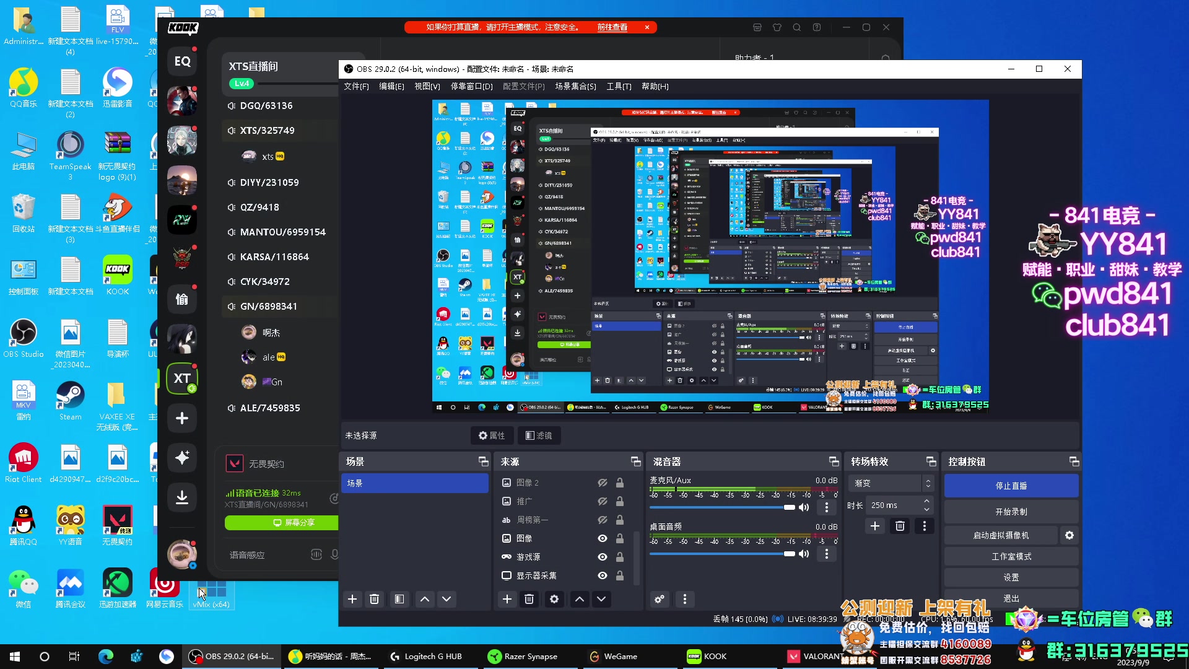Add a new source with plus icon
The image size is (1189, 669).
[507, 599]
